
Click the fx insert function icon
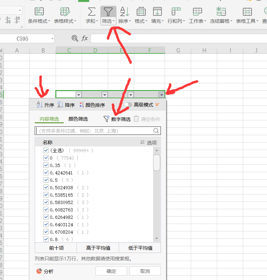(85, 38)
